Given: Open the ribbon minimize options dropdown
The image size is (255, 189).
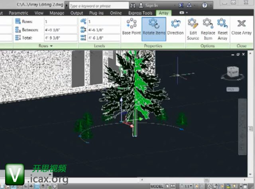Looking at the screenshot, I should pyautogui.click(x=187, y=12).
